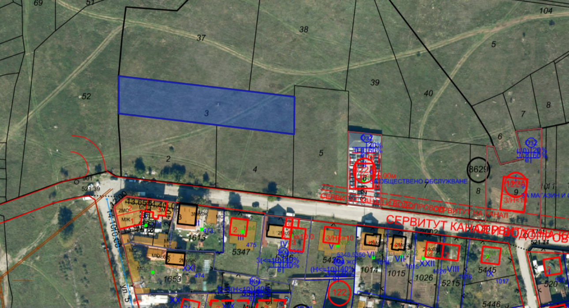Select plot 5347 label
This screenshot has height=308, width=569.
(241, 253)
